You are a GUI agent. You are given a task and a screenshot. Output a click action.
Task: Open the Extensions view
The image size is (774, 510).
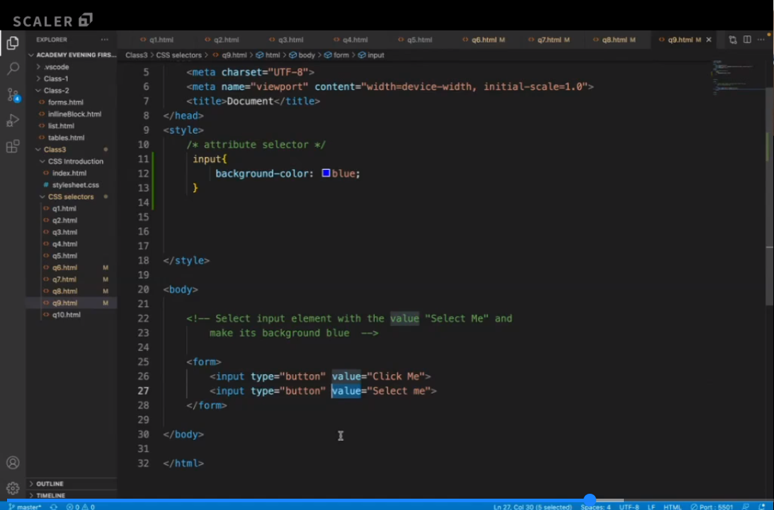coord(13,146)
